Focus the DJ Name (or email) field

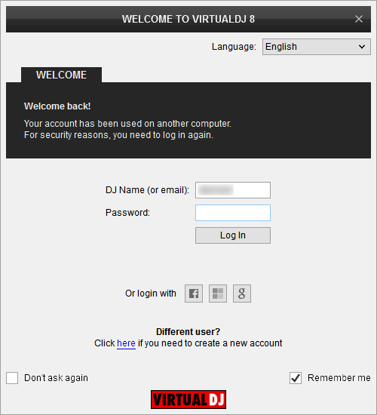point(233,190)
